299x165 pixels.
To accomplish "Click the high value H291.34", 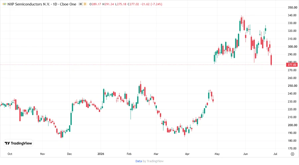I will pyautogui.click(x=108, y=4).
